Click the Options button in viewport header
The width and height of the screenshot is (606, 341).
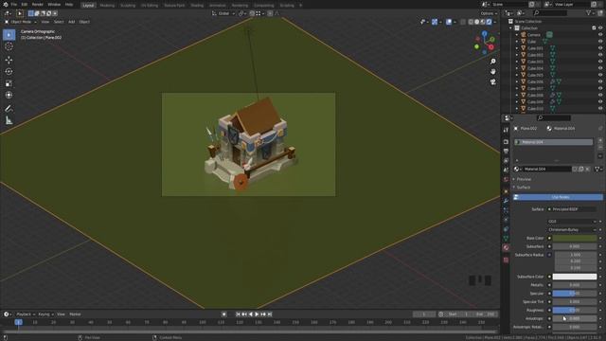click(489, 13)
